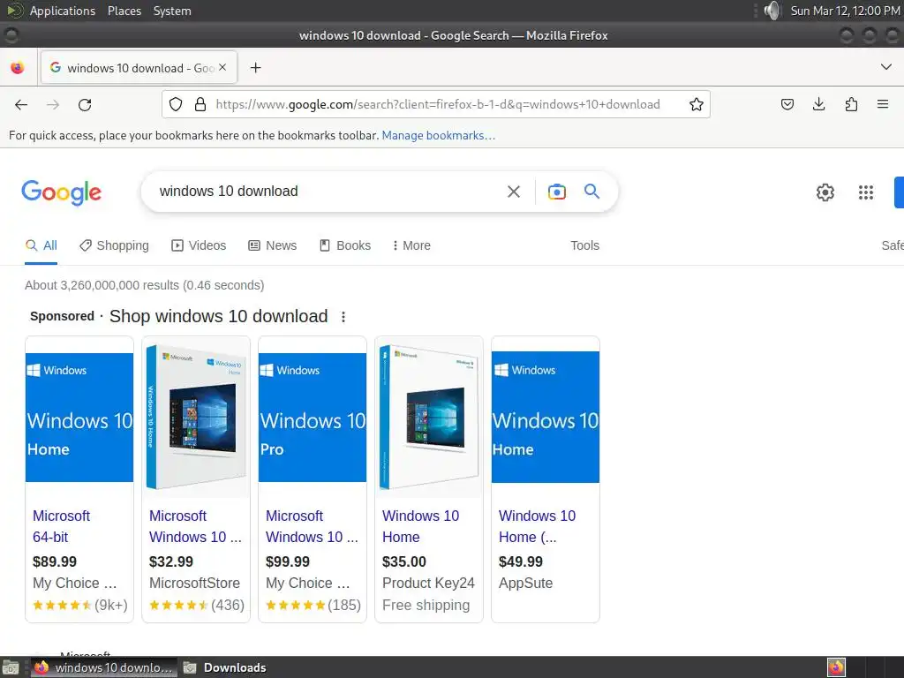Click Product Key24 boxed product image
The image size is (904, 678).
429,417
